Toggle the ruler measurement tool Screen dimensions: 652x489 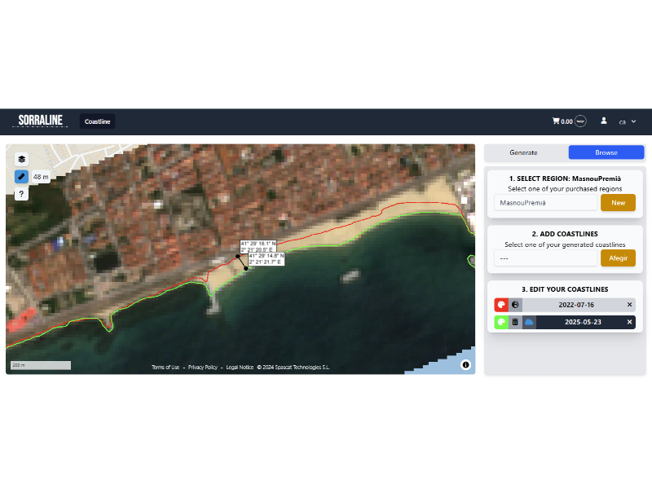(x=21, y=176)
